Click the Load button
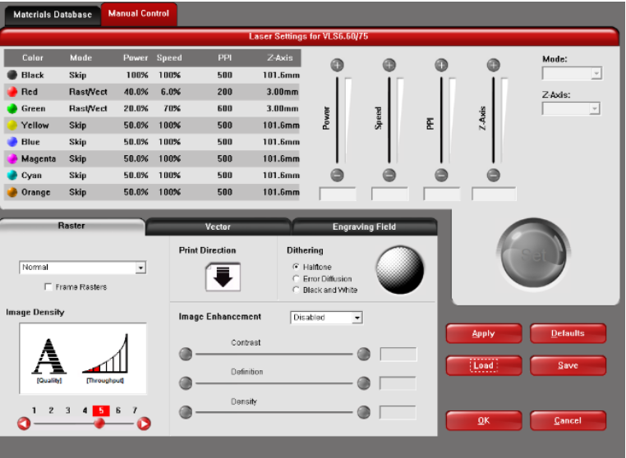The width and height of the screenshot is (626, 458). (x=484, y=365)
